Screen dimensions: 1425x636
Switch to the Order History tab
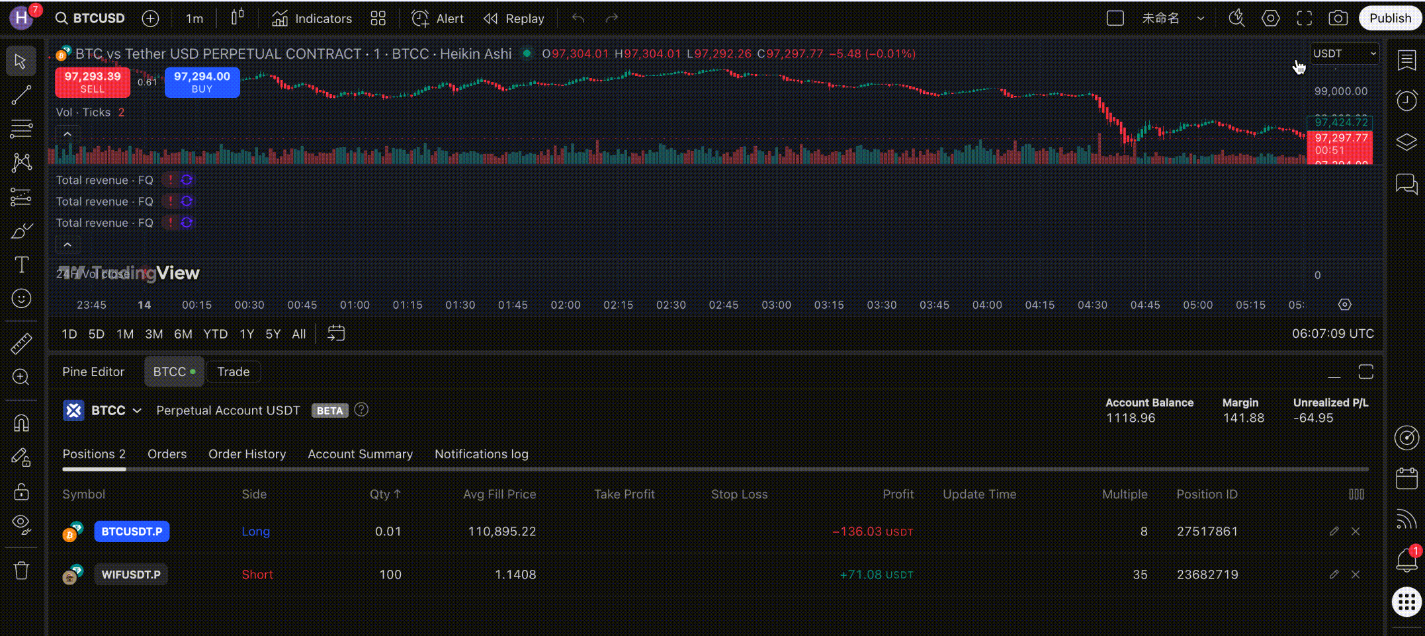[247, 454]
